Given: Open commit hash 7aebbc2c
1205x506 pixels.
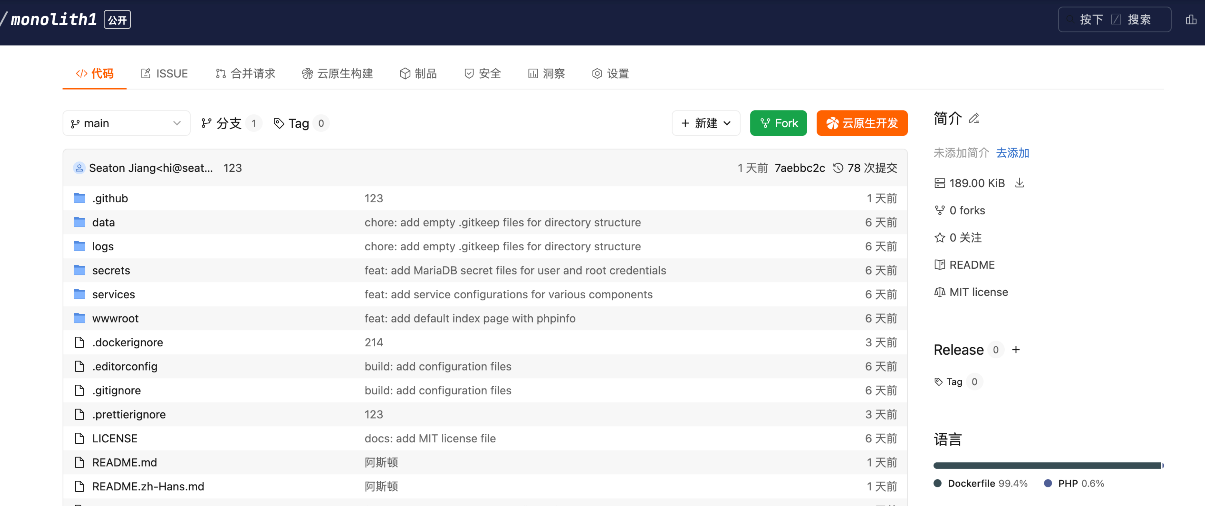Looking at the screenshot, I should pos(799,168).
